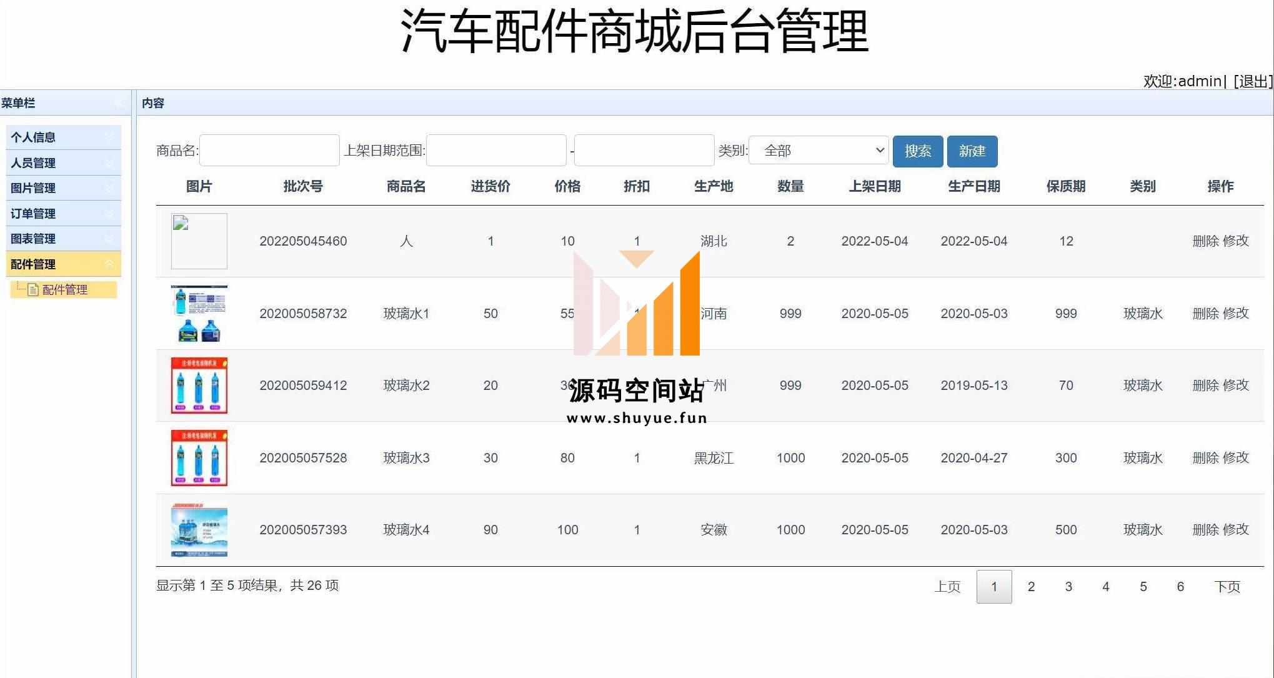Select the 黑龙江 origin cell
The height and width of the screenshot is (678, 1274).
(x=714, y=458)
